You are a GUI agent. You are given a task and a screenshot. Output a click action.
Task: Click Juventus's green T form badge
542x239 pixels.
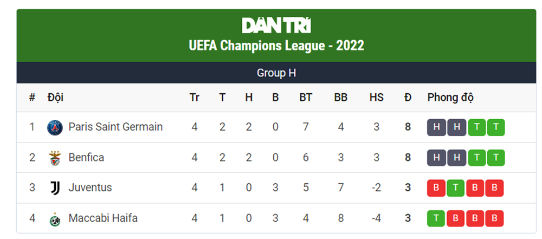pos(456,188)
